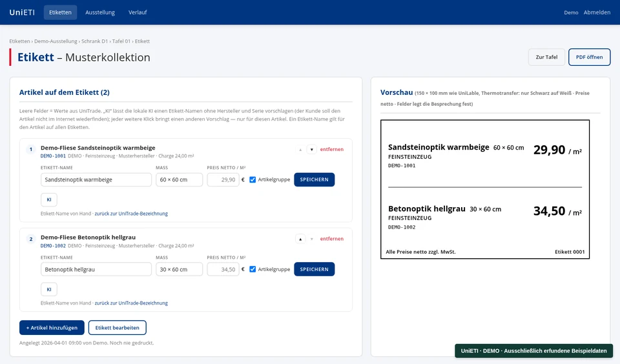Viewport: 620px width, 364px height.
Task: Open Etiketten breadcrumb link
Action: [20, 41]
